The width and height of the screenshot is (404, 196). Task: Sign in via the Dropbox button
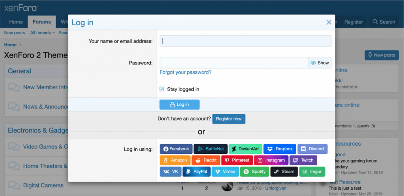tap(280, 149)
